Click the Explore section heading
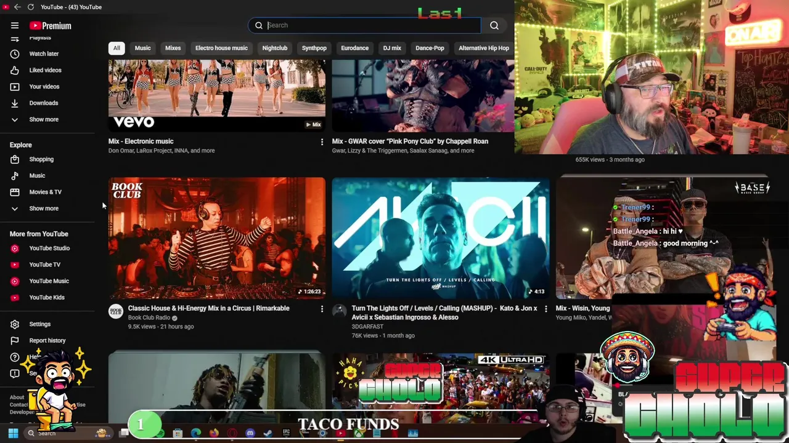This screenshot has height=443, width=789. click(x=20, y=145)
